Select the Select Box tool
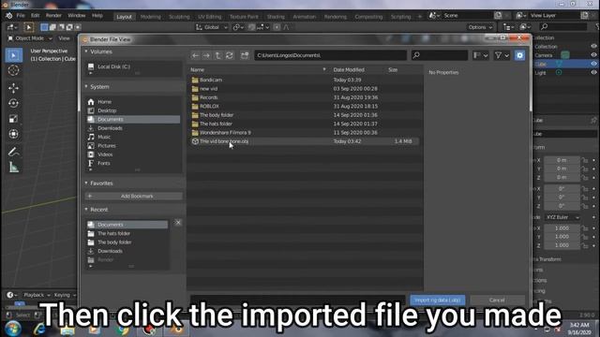Image resolution: width=600 pixels, height=337 pixels. coord(14,55)
